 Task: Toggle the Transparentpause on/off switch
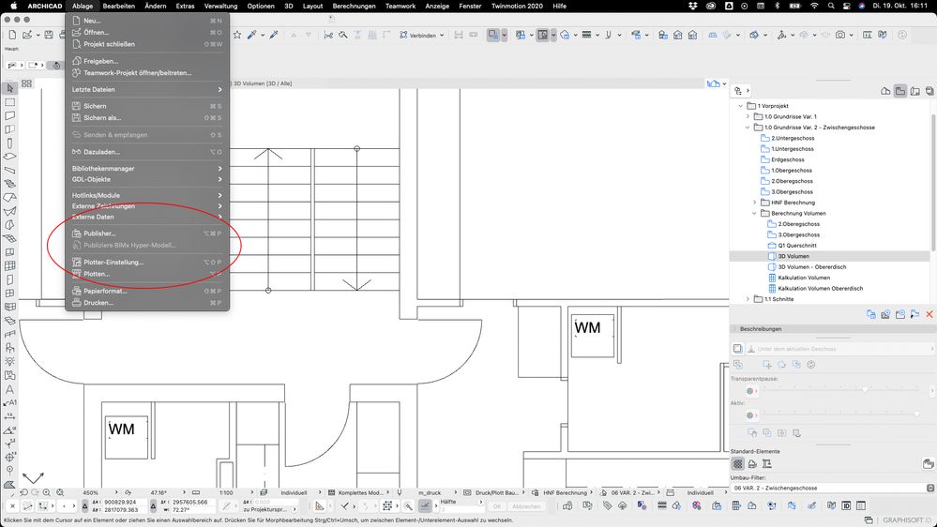[751, 391]
